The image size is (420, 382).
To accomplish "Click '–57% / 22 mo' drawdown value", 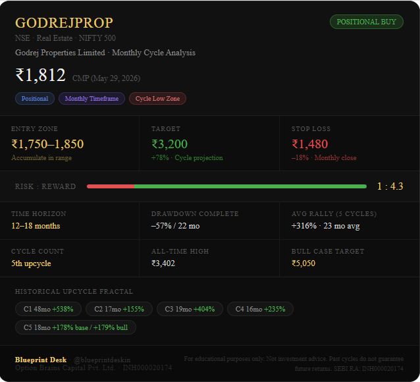I will tap(176, 226).
